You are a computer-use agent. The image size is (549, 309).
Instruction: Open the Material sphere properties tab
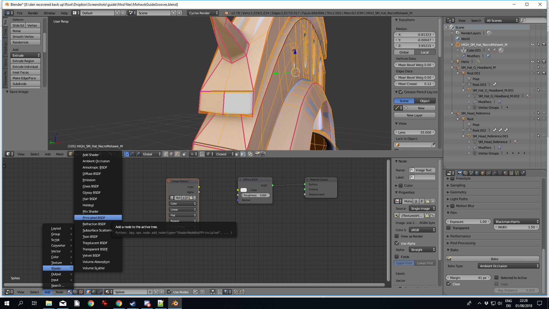coord(506,173)
